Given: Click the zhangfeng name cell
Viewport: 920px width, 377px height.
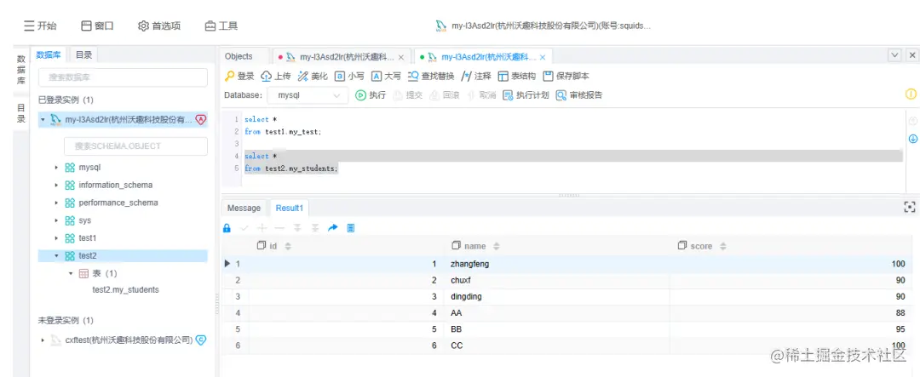Looking at the screenshot, I should pyautogui.click(x=557, y=264).
